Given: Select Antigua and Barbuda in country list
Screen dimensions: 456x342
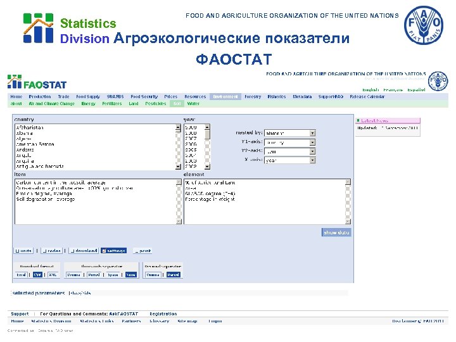Looking at the screenshot, I should (40, 167).
